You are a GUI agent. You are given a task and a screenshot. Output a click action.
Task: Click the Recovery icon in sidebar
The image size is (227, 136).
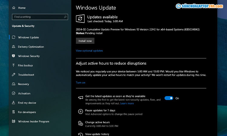(x=14, y=84)
